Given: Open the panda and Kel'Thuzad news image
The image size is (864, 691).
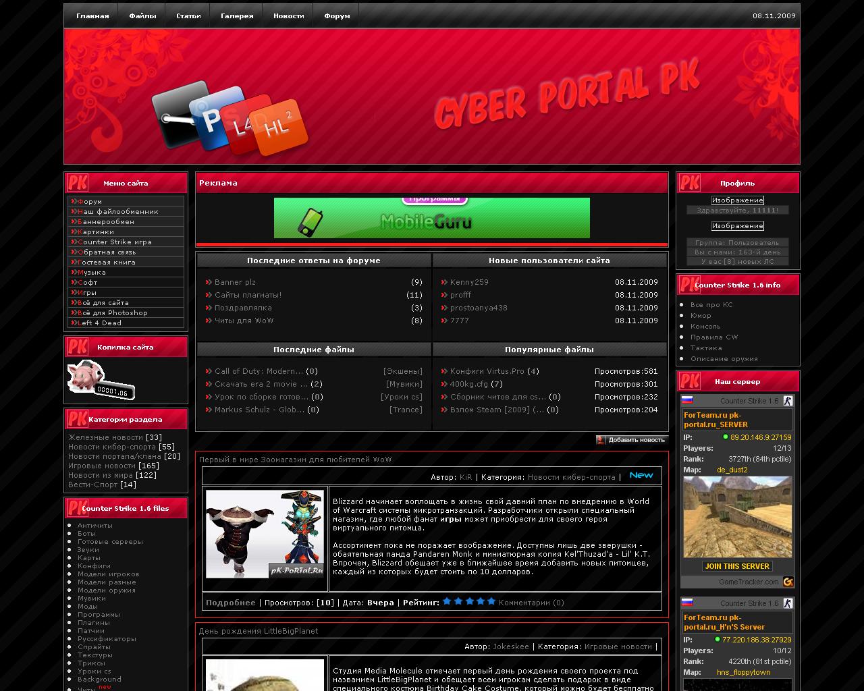Looking at the screenshot, I should click(x=265, y=534).
